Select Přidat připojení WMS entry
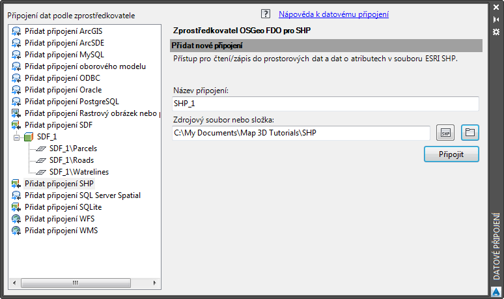504x299 pixels. pos(61,231)
